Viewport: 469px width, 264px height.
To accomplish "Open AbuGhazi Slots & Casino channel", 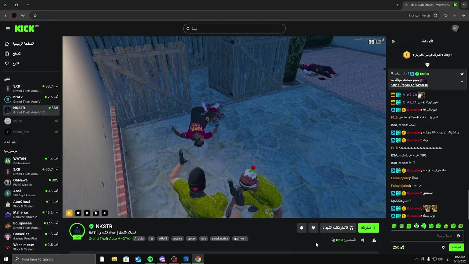I will [x=31, y=204].
